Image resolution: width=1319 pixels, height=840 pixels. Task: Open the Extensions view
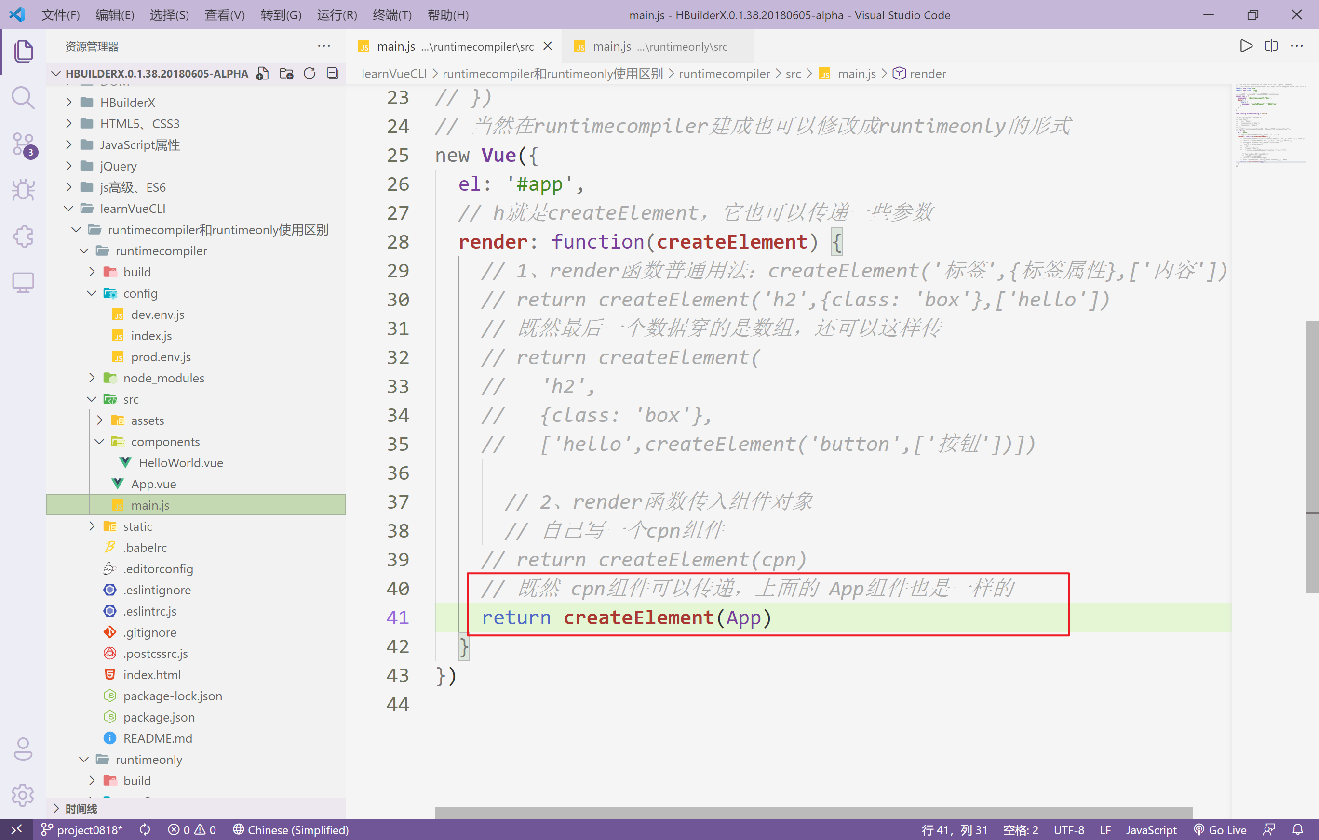(x=23, y=236)
